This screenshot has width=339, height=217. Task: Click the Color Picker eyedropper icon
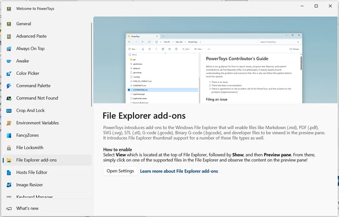[9, 73]
